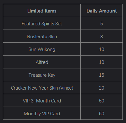Click the amount 15 for Treasure Key

coord(102,75)
